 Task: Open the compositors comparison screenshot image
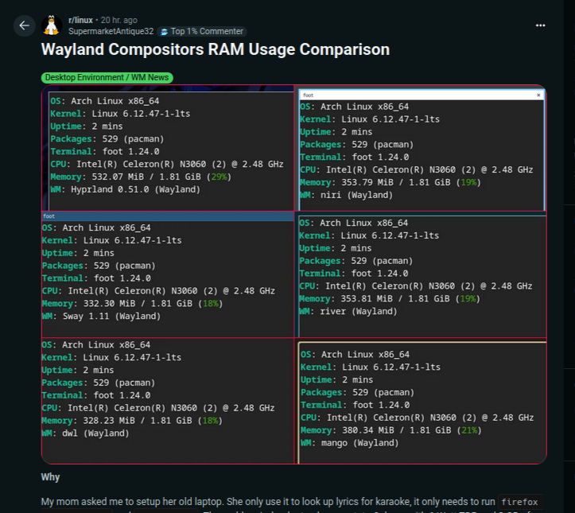pos(293,274)
